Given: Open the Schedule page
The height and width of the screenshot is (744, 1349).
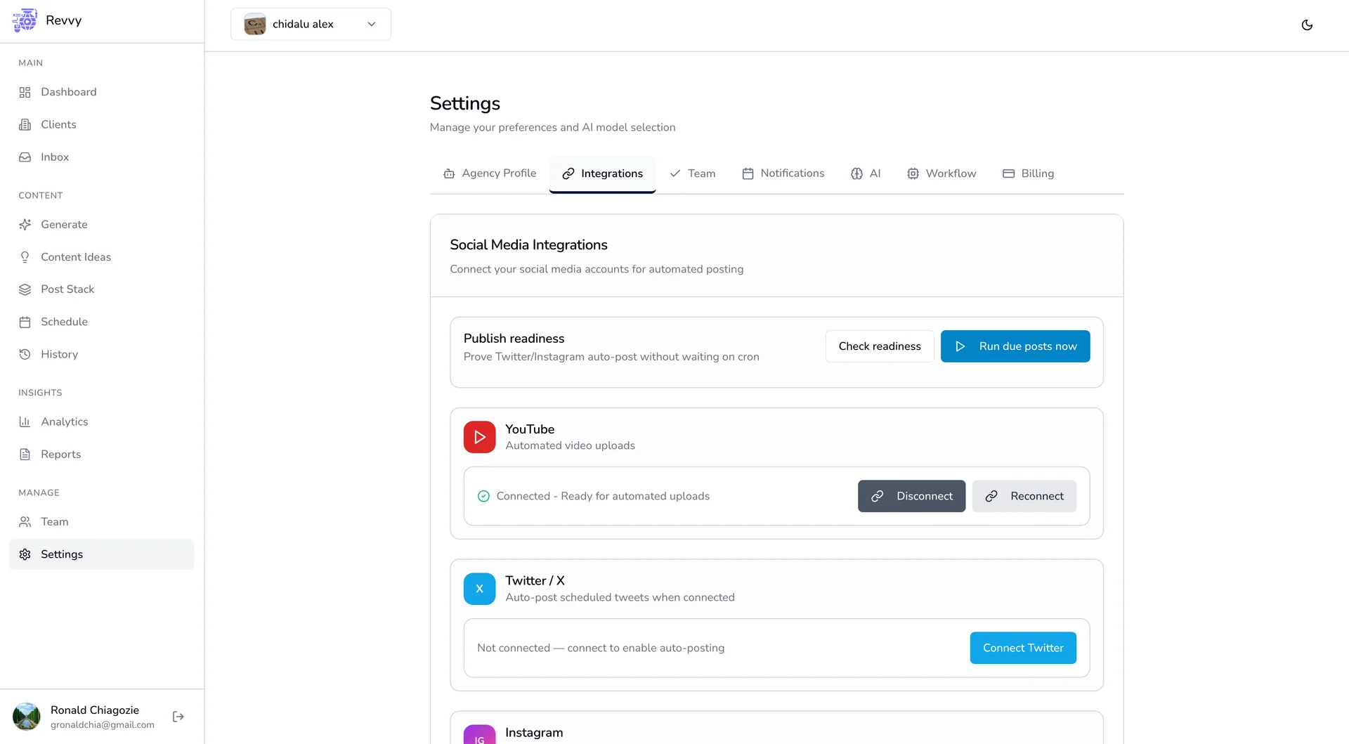Looking at the screenshot, I should tap(101, 322).
